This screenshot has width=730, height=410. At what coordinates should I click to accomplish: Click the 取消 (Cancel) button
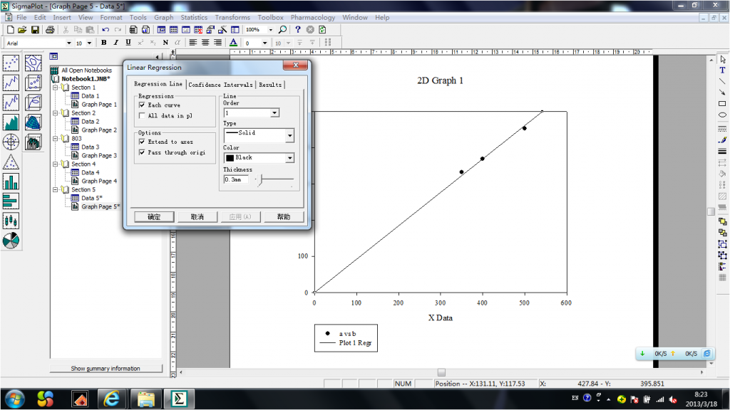click(x=197, y=216)
